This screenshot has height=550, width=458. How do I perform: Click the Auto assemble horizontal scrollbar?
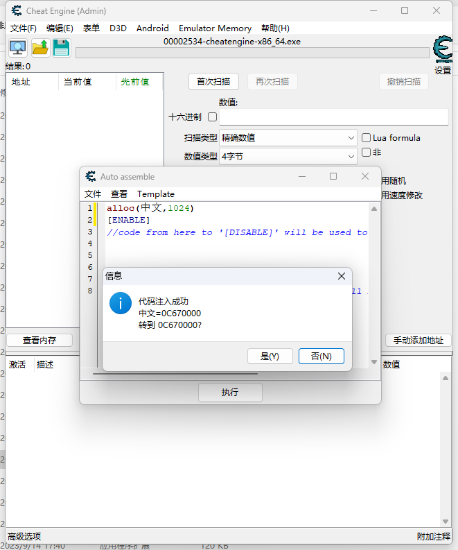coord(175,374)
